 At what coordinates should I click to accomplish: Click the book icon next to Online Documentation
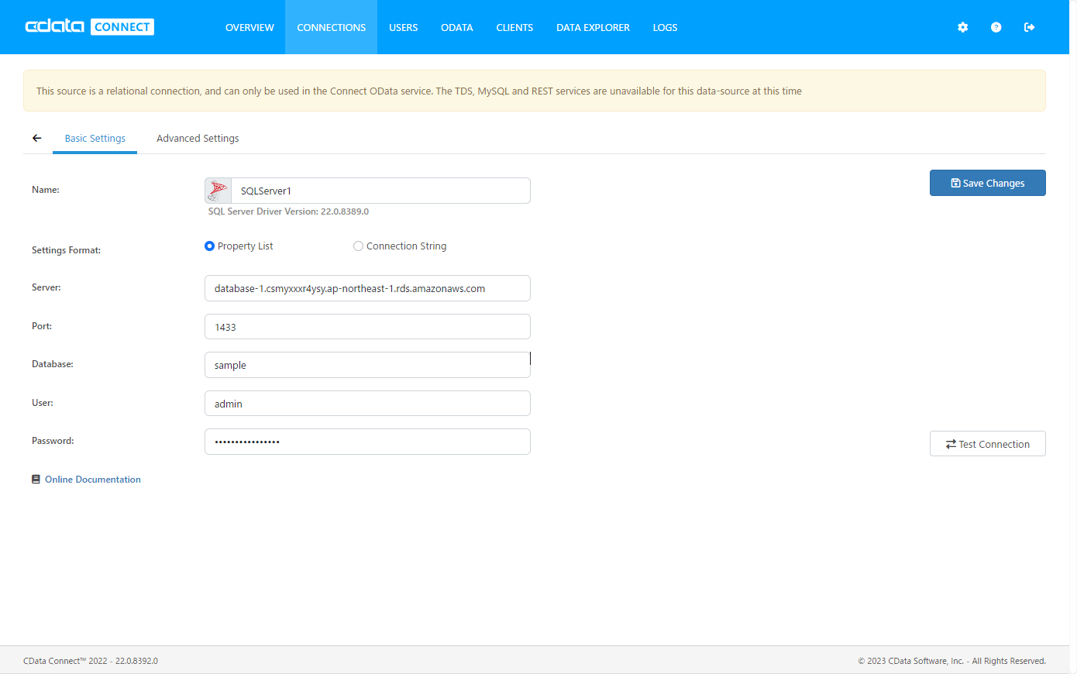(x=36, y=479)
